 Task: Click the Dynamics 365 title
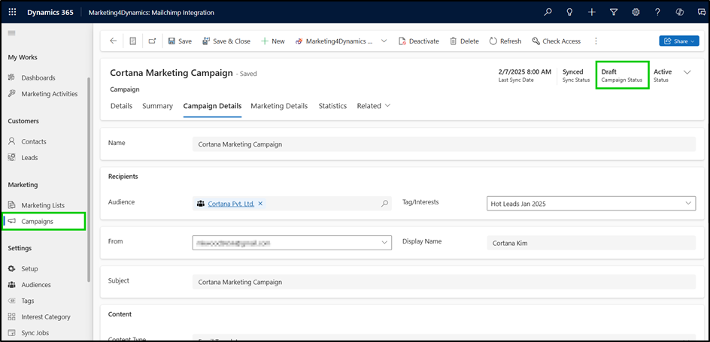(x=50, y=13)
